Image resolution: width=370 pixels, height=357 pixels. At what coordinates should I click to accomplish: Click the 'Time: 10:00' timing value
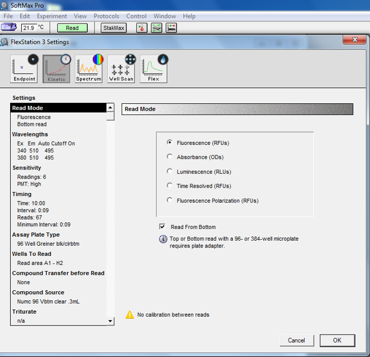[x=31, y=203]
